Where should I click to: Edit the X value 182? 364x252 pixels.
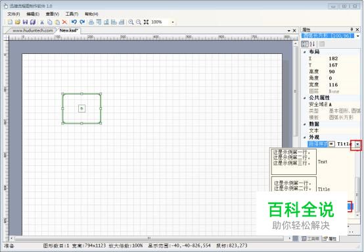coord(344,59)
